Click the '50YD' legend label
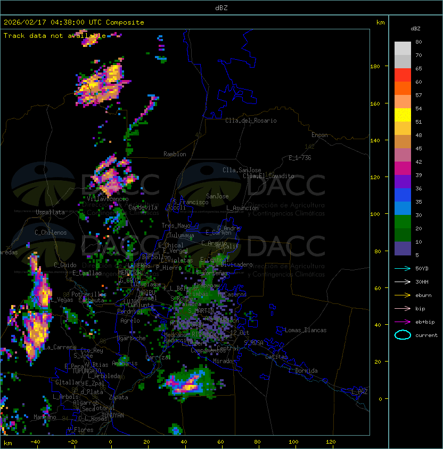 pos(422,269)
